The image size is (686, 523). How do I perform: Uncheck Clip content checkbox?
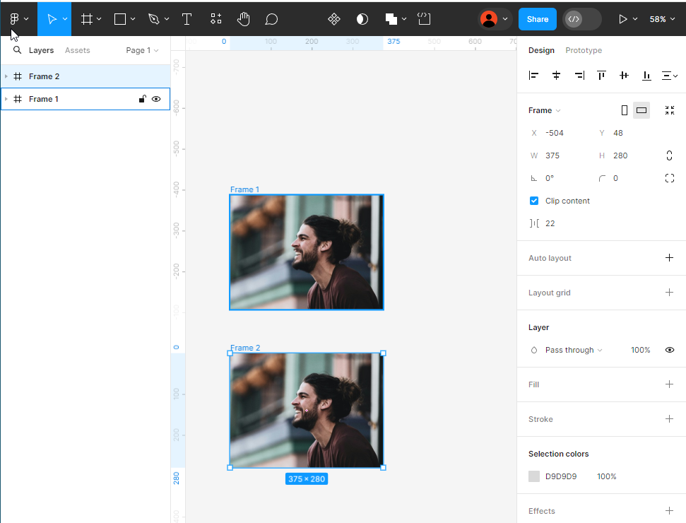533,201
